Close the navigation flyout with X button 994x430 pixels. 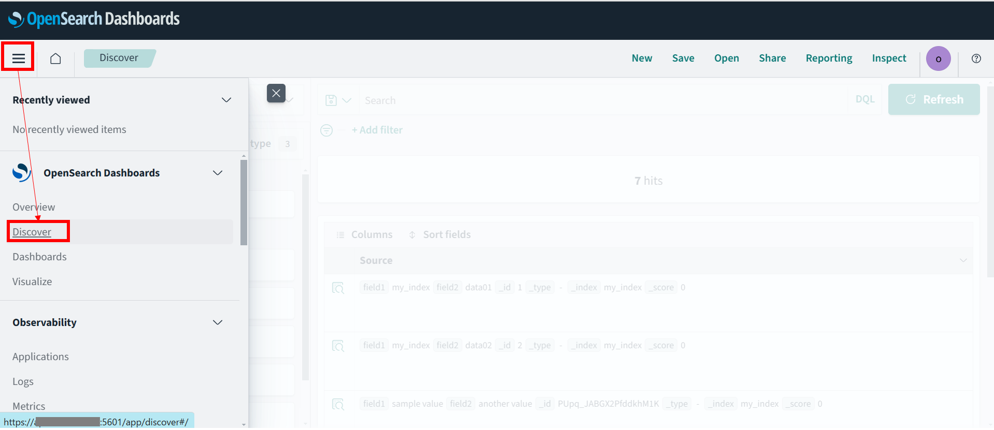pos(276,93)
